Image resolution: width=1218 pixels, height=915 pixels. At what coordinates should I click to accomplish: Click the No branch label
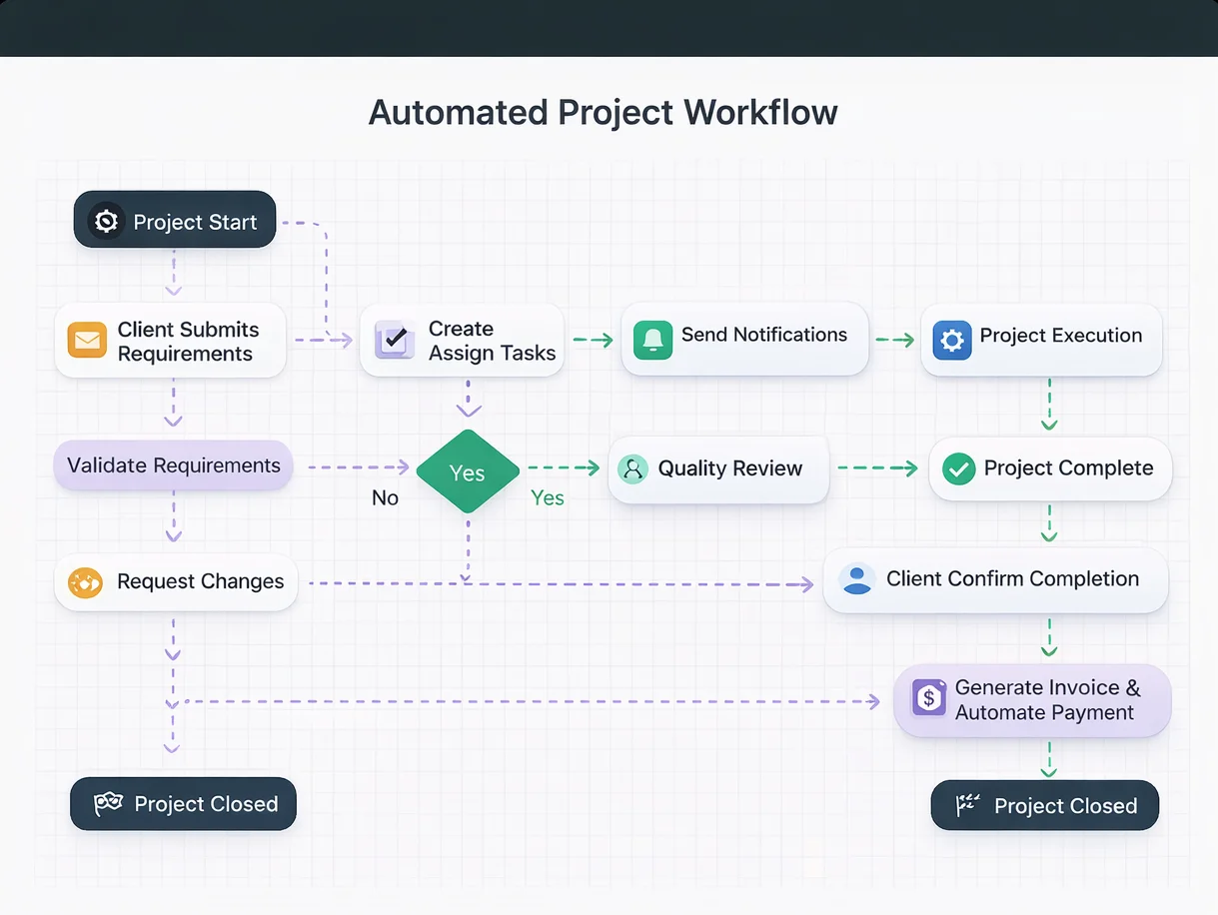(385, 497)
